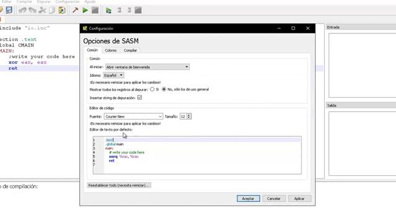Switch to the Compilar tab
This screenshot has height=223, width=396.
tap(131, 50)
